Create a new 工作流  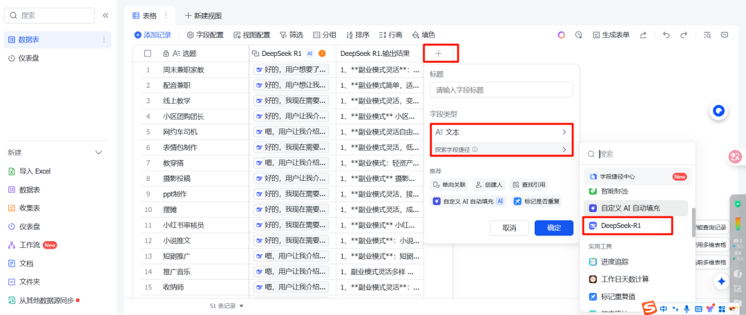pos(33,245)
